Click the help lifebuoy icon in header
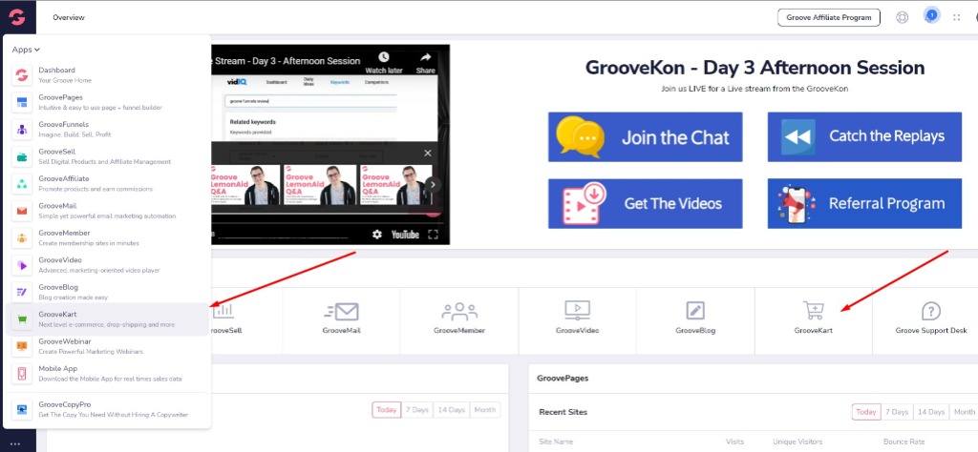 point(902,17)
